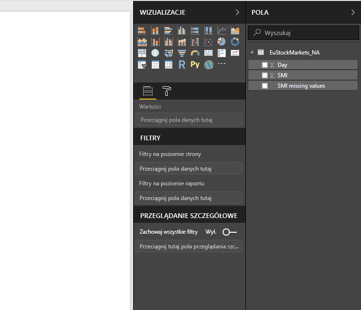Select the Funnel chart visual
The height and width of the screenshot is (310, 361).
point(181,53)
